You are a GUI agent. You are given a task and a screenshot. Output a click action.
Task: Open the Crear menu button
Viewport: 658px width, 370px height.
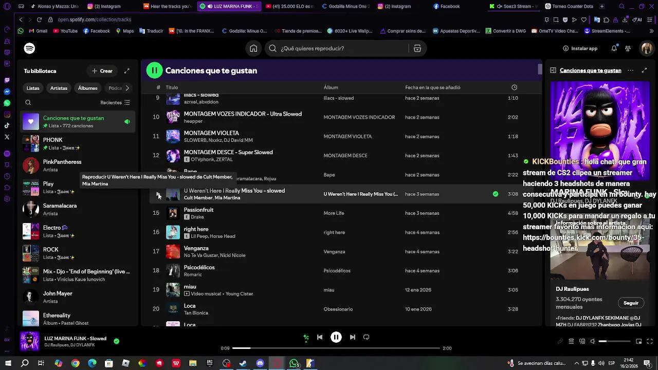tap(102, 71)
